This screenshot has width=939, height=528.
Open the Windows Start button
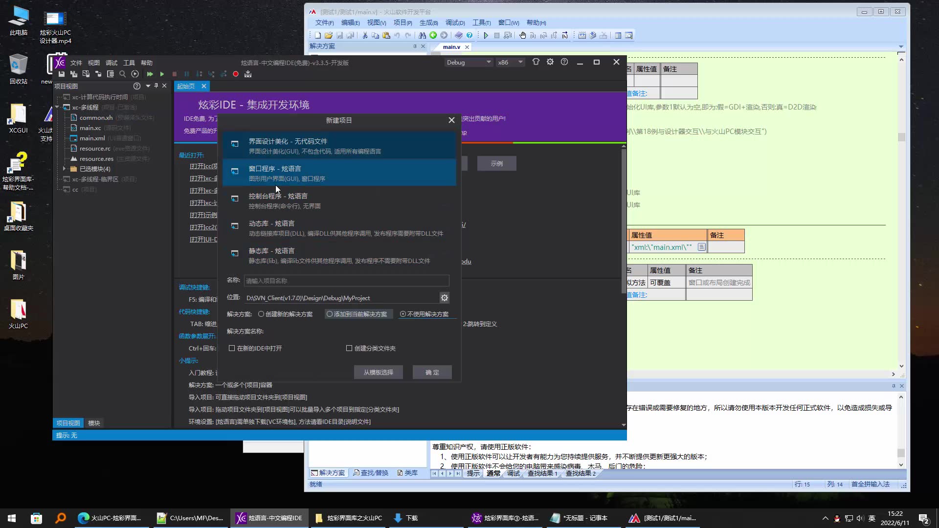(x=12, y=518)
